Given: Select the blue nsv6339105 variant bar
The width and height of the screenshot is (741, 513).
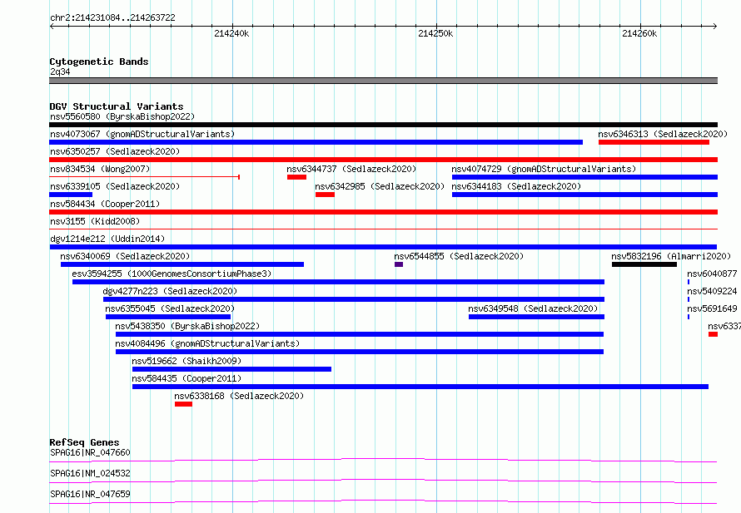Looking at the screenshot, I should (x=71, y=195).
